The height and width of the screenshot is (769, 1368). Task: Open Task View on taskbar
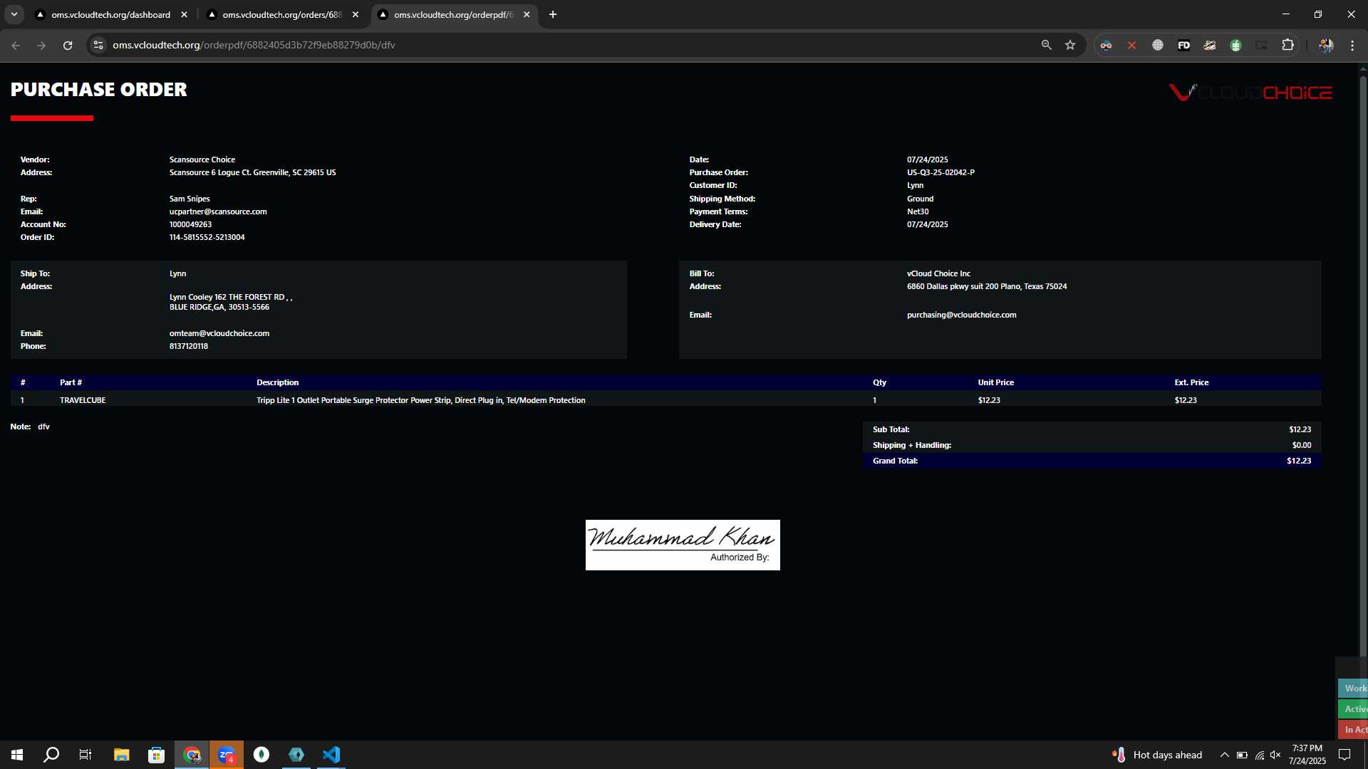point(85,755)
